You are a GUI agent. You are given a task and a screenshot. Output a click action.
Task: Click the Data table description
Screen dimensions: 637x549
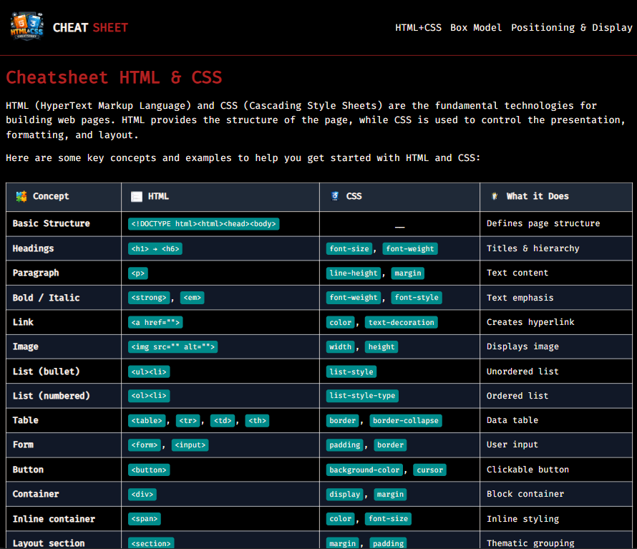[512, 420]
